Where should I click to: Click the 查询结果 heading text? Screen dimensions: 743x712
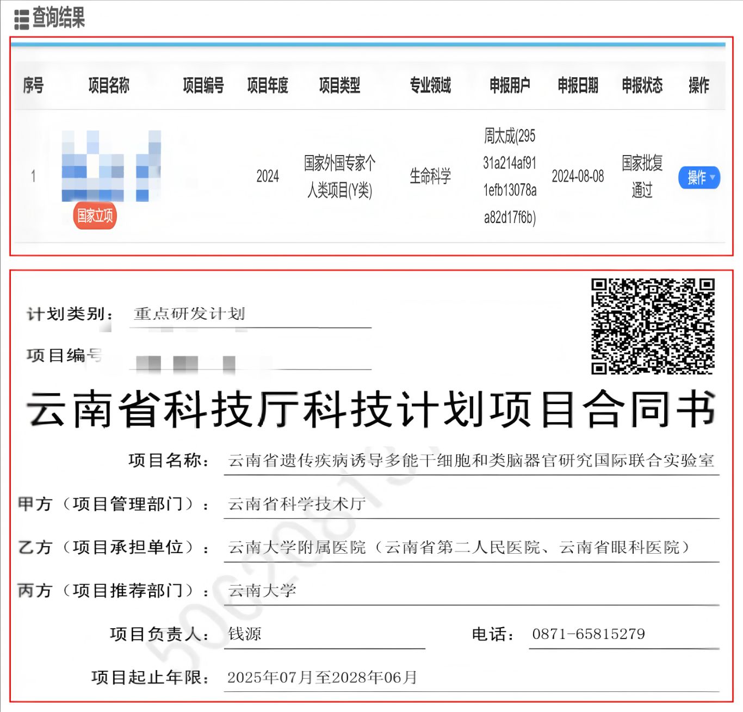pos(59,18)
